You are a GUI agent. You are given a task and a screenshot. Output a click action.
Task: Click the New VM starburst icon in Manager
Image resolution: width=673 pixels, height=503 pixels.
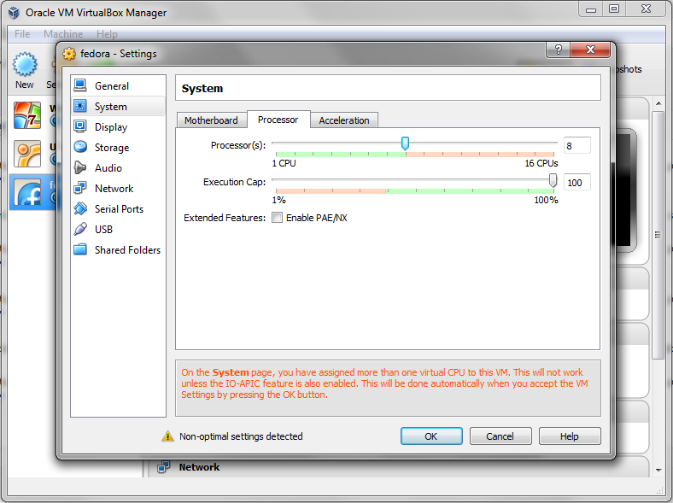25,64
